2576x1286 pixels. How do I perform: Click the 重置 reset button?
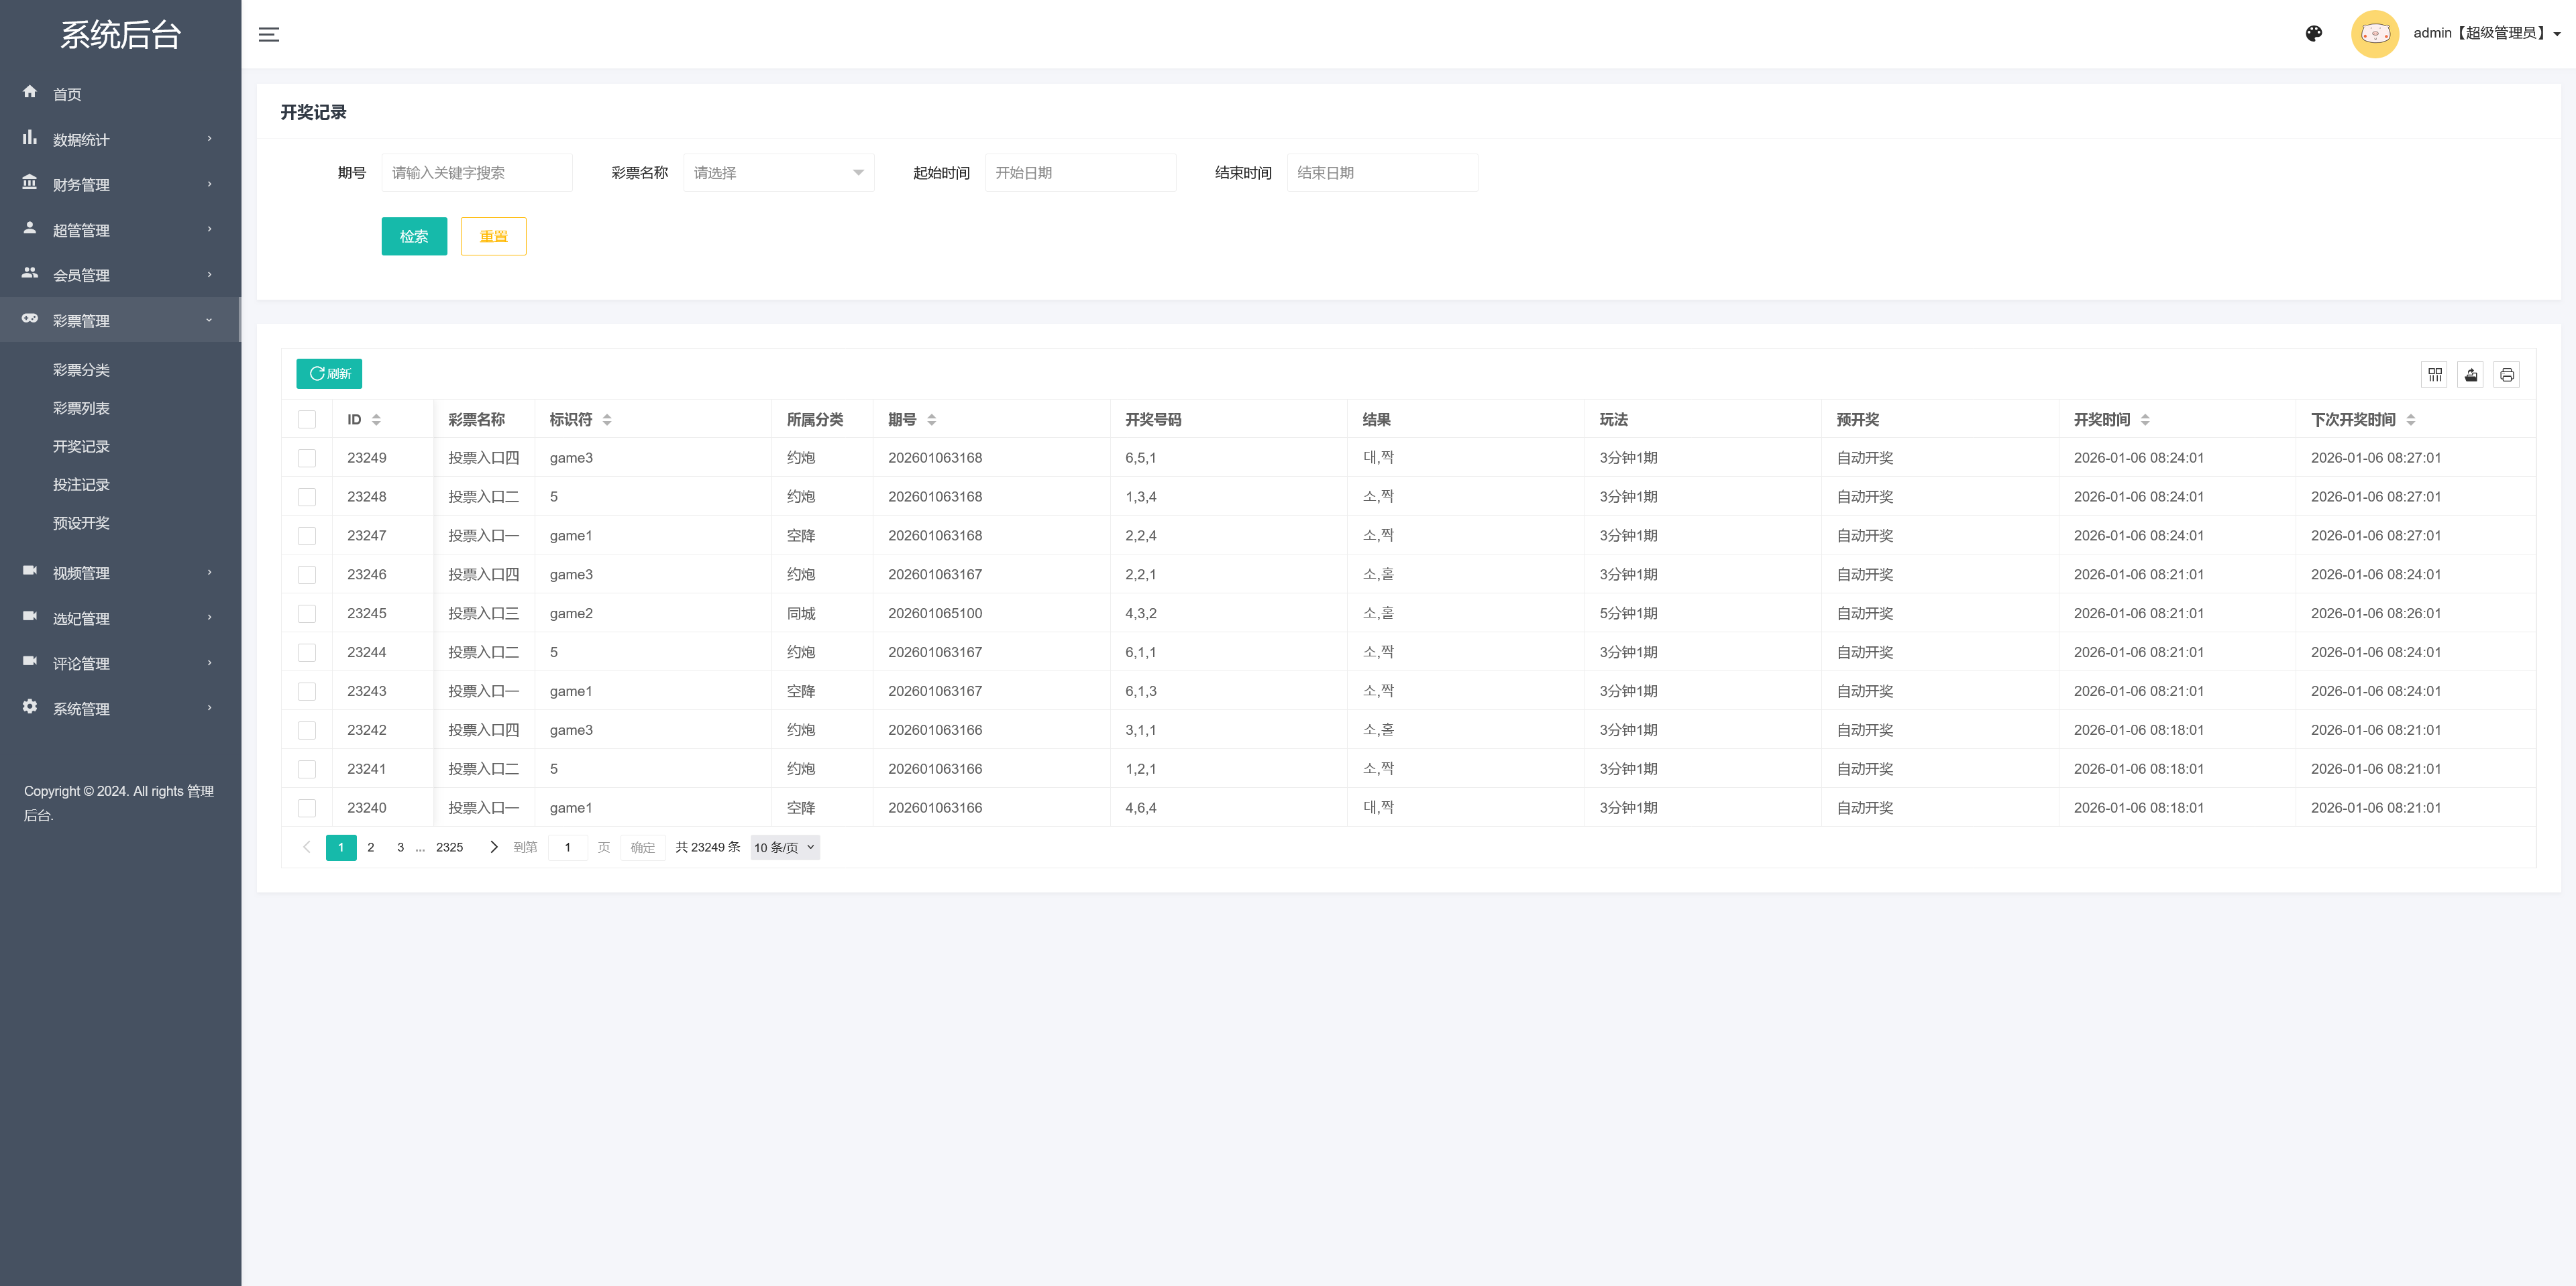pyautogui.click(x=494, y=237)
